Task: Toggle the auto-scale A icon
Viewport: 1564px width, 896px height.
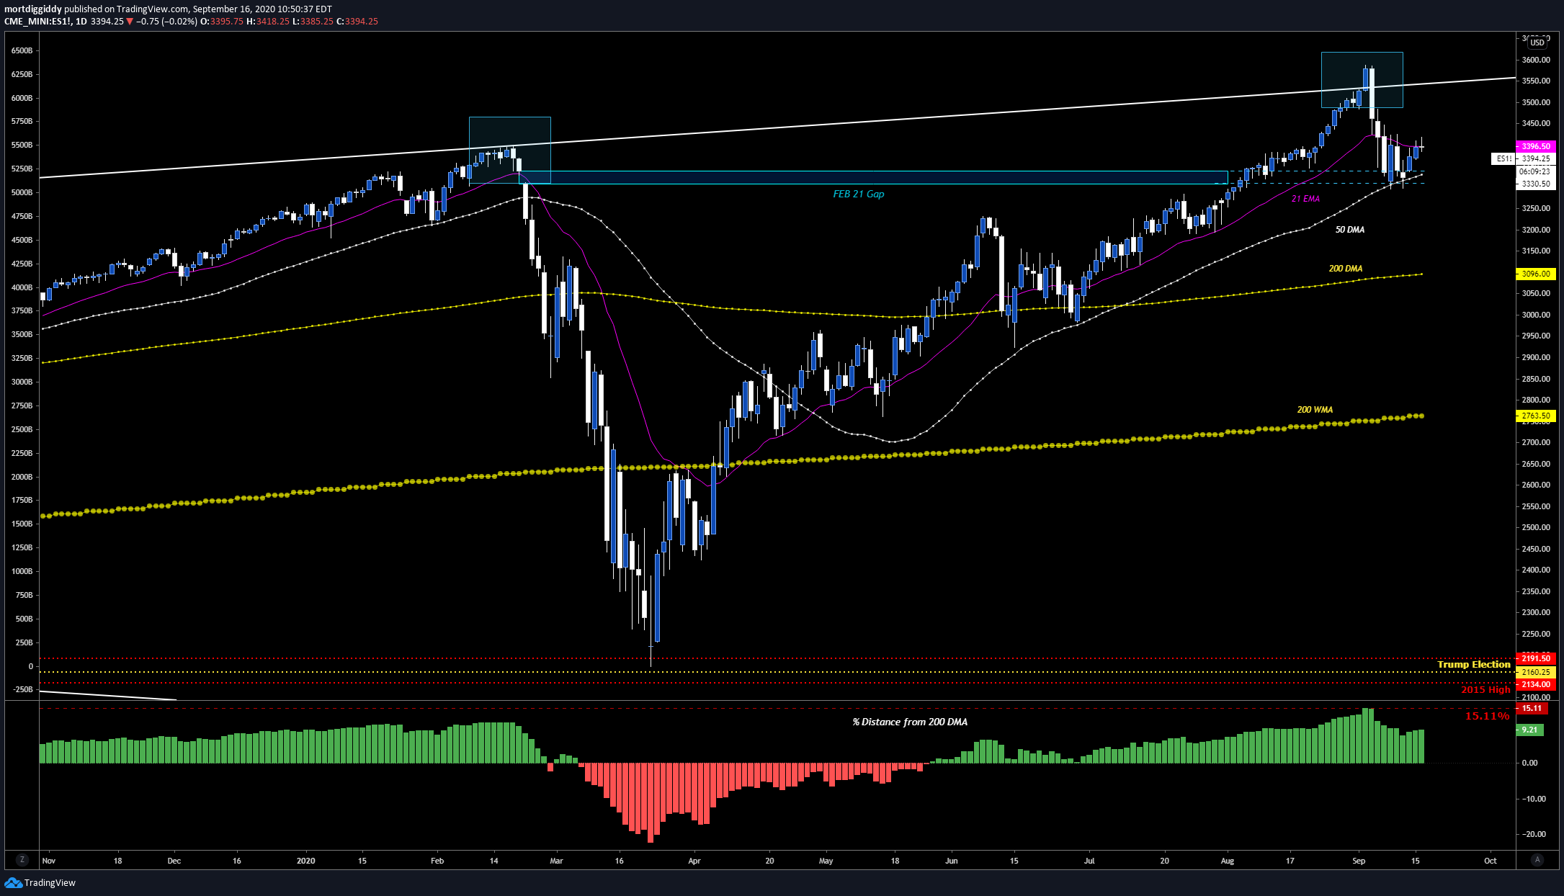Action: coord(1538,860)
